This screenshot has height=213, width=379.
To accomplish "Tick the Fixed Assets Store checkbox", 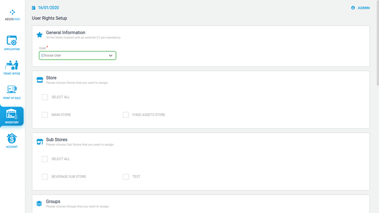I will (126, 115).
